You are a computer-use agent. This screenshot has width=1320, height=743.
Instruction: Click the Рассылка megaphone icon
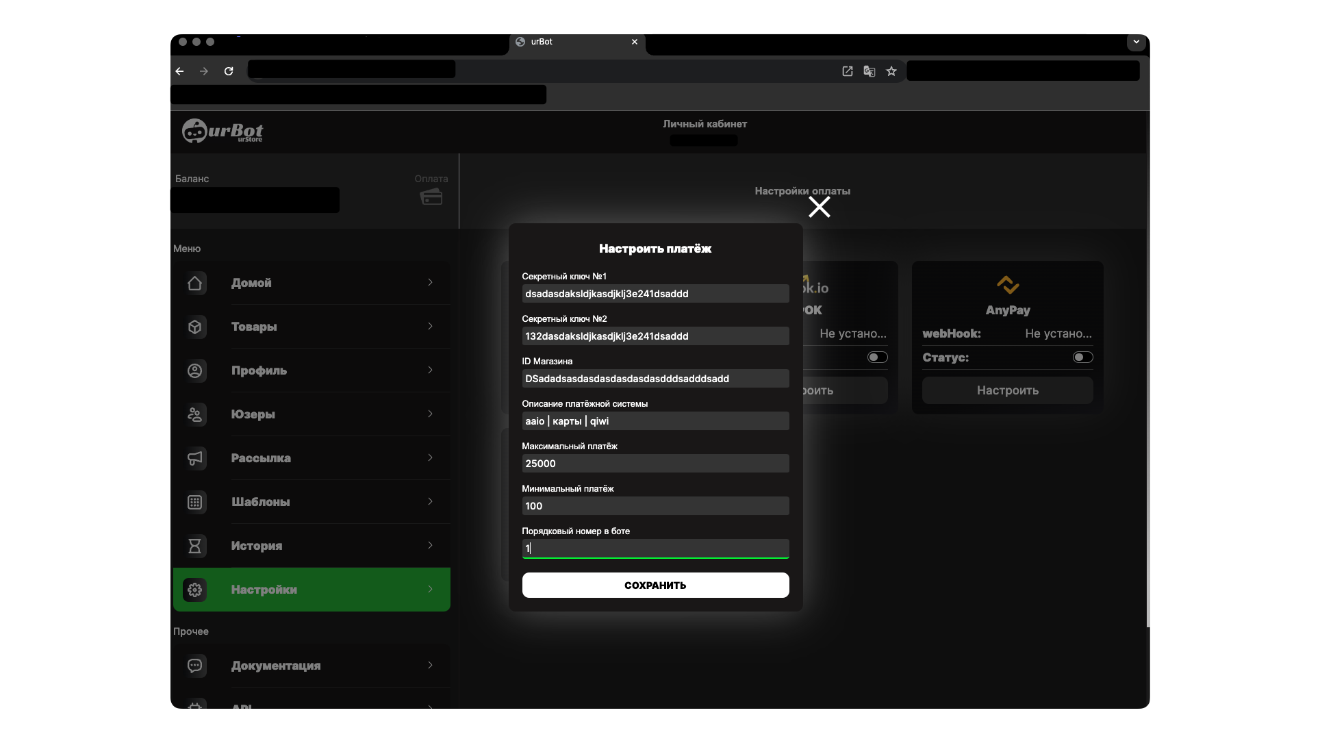195,458
